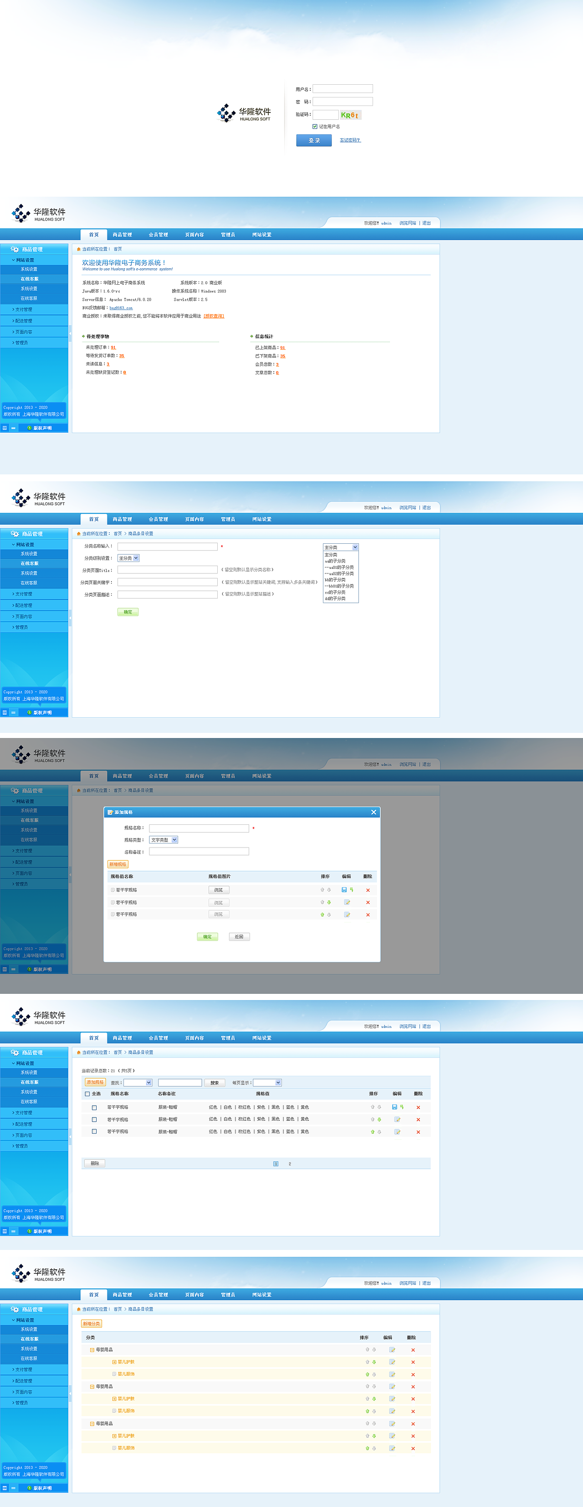The width and height of the screenshot is (583, 1507).
Task: Click the green revert arrow in the 服装-鞋帽 spec list
Action: click(402, 1107)
